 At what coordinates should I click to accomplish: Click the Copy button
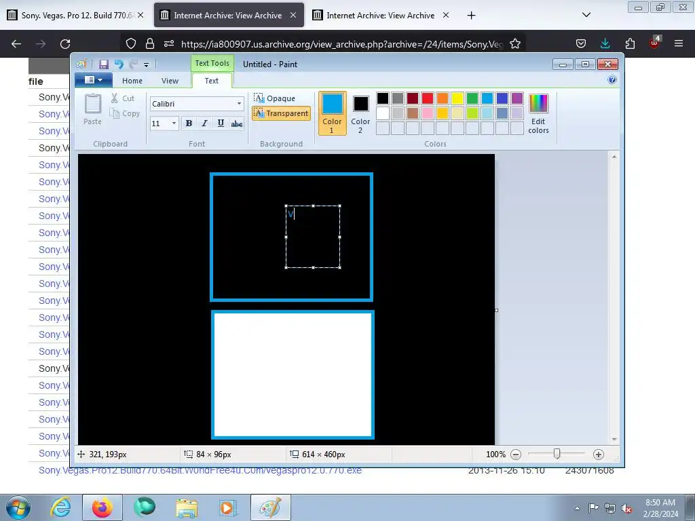[x=125, y=113]
